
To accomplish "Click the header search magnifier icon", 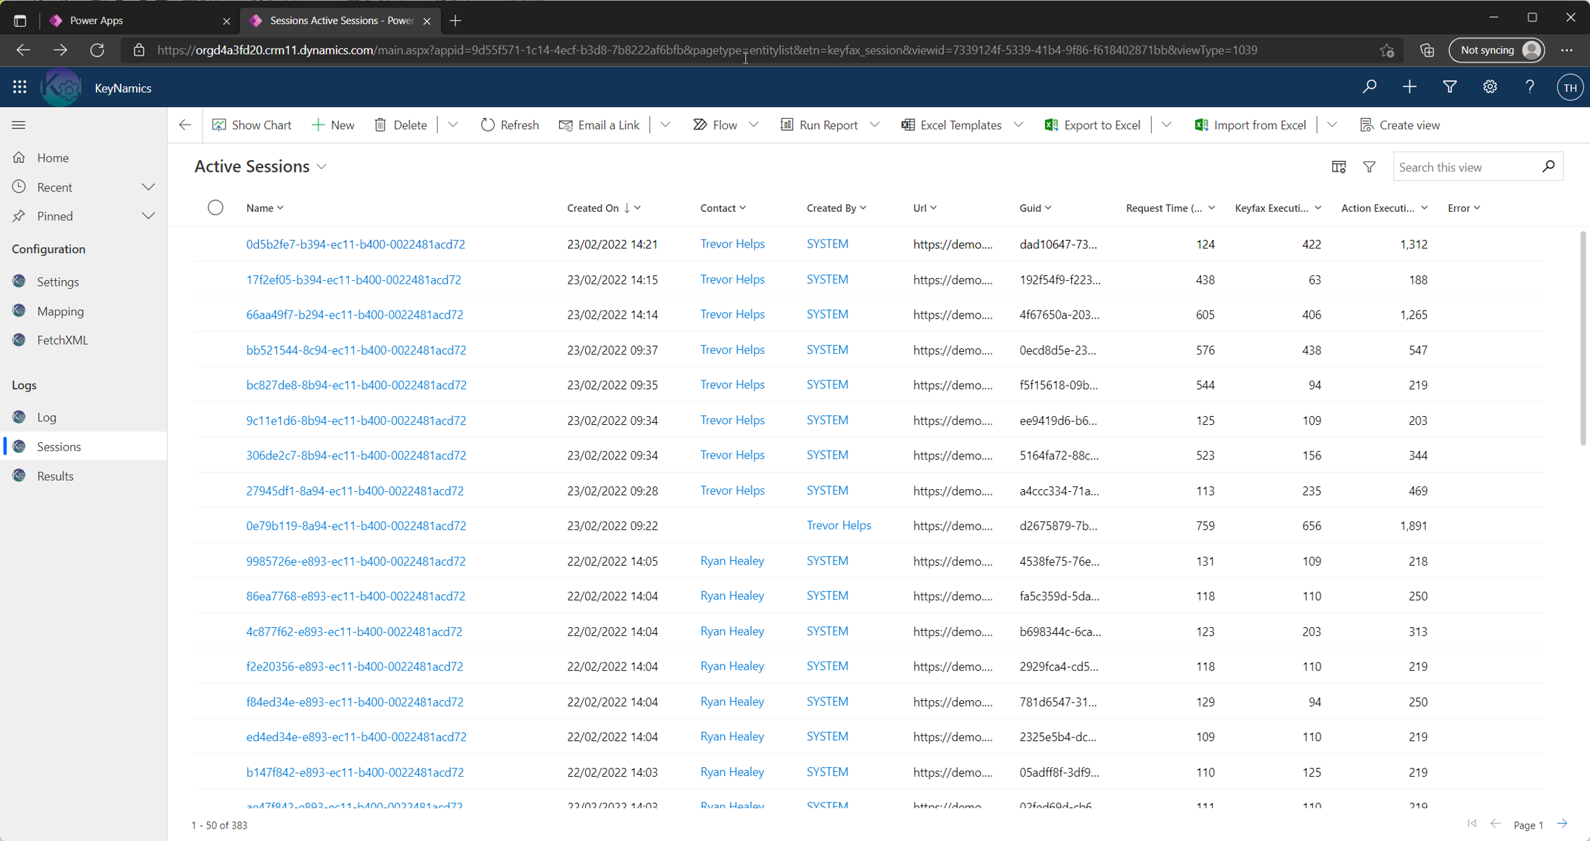I will point(1369,87).
